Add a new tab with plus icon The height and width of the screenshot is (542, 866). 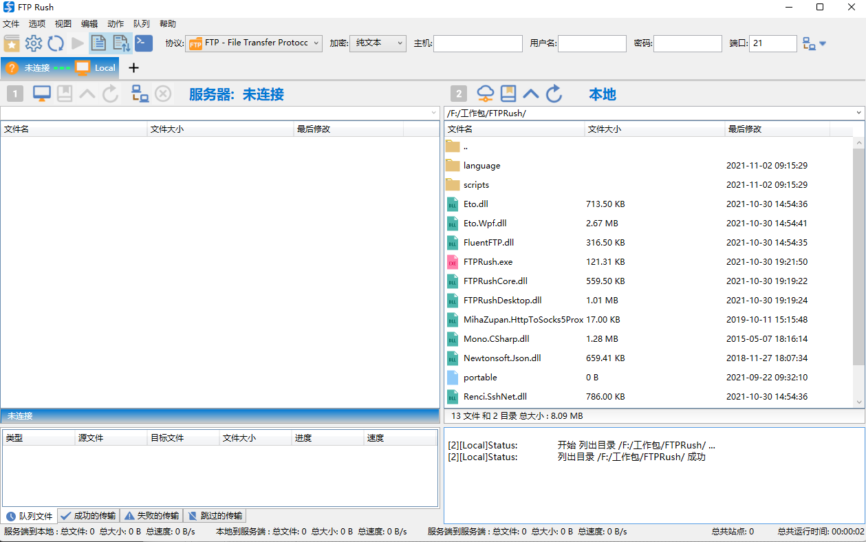tap(134, 68)
